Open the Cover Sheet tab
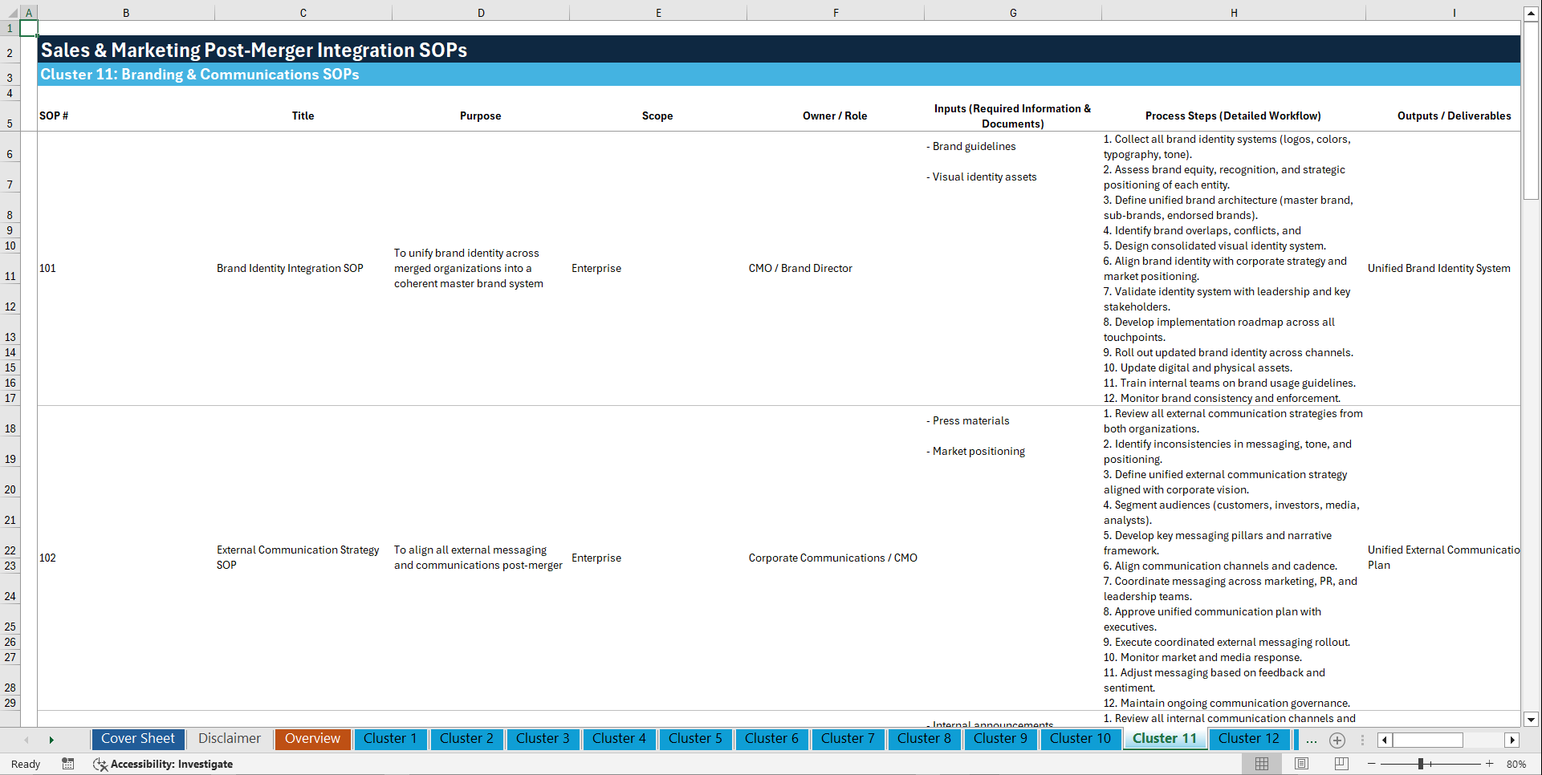This screenshot has width=1542, height=775. click(x=137, y=739)
